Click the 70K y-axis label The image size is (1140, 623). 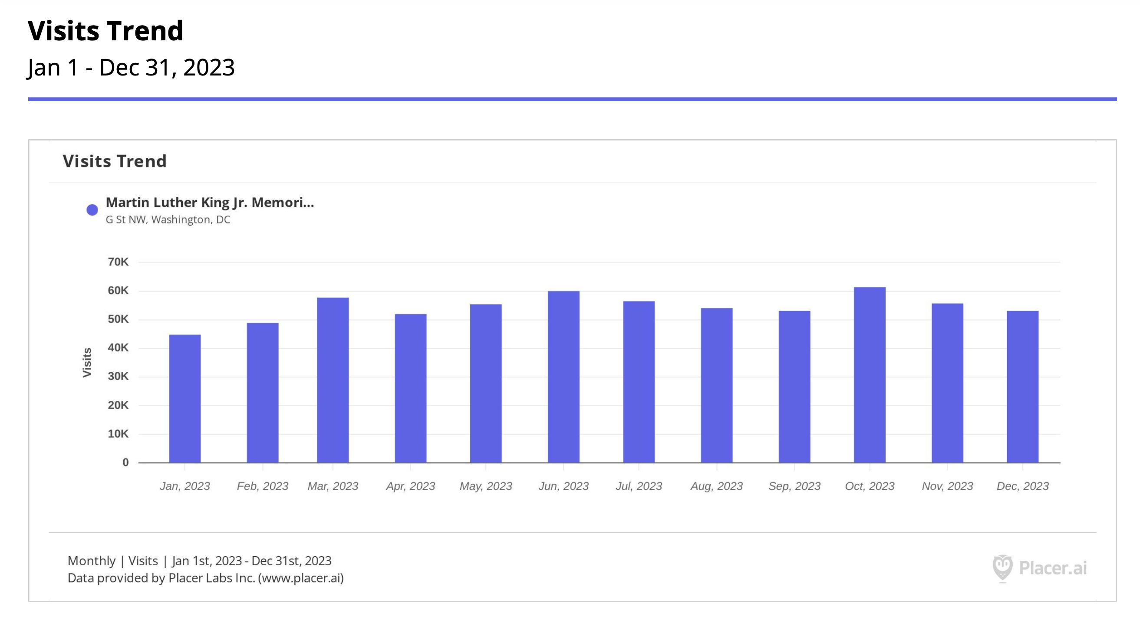[118, 262]
